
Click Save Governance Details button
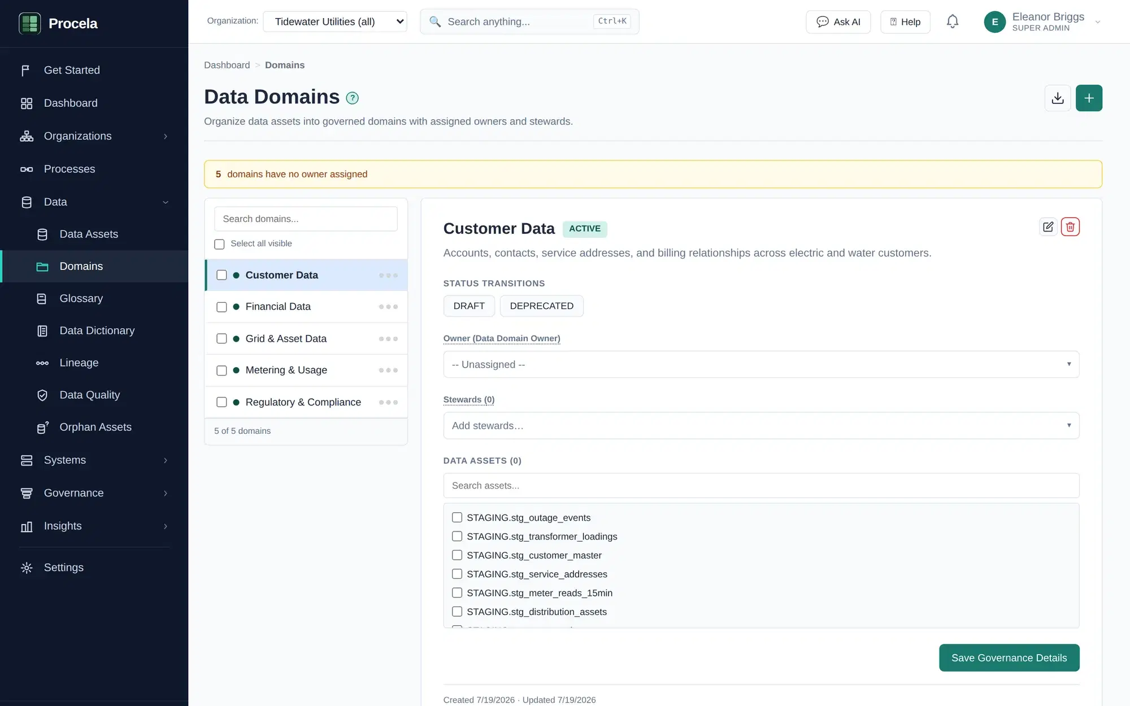1009,657
